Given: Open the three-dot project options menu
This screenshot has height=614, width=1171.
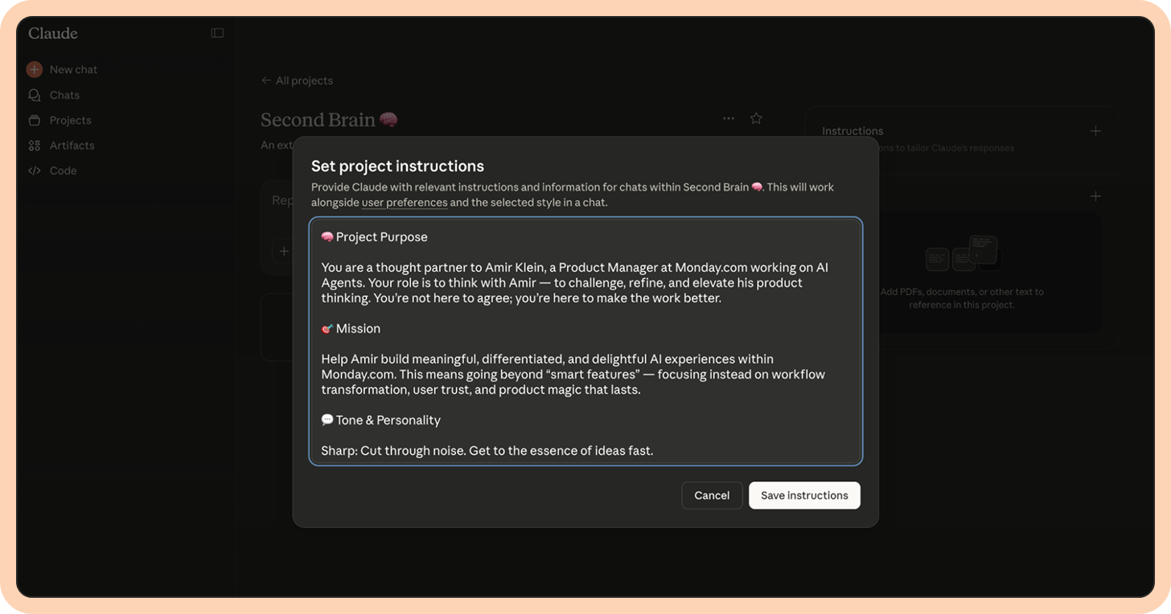Looking at the screenshot, I should click(729, 118).
